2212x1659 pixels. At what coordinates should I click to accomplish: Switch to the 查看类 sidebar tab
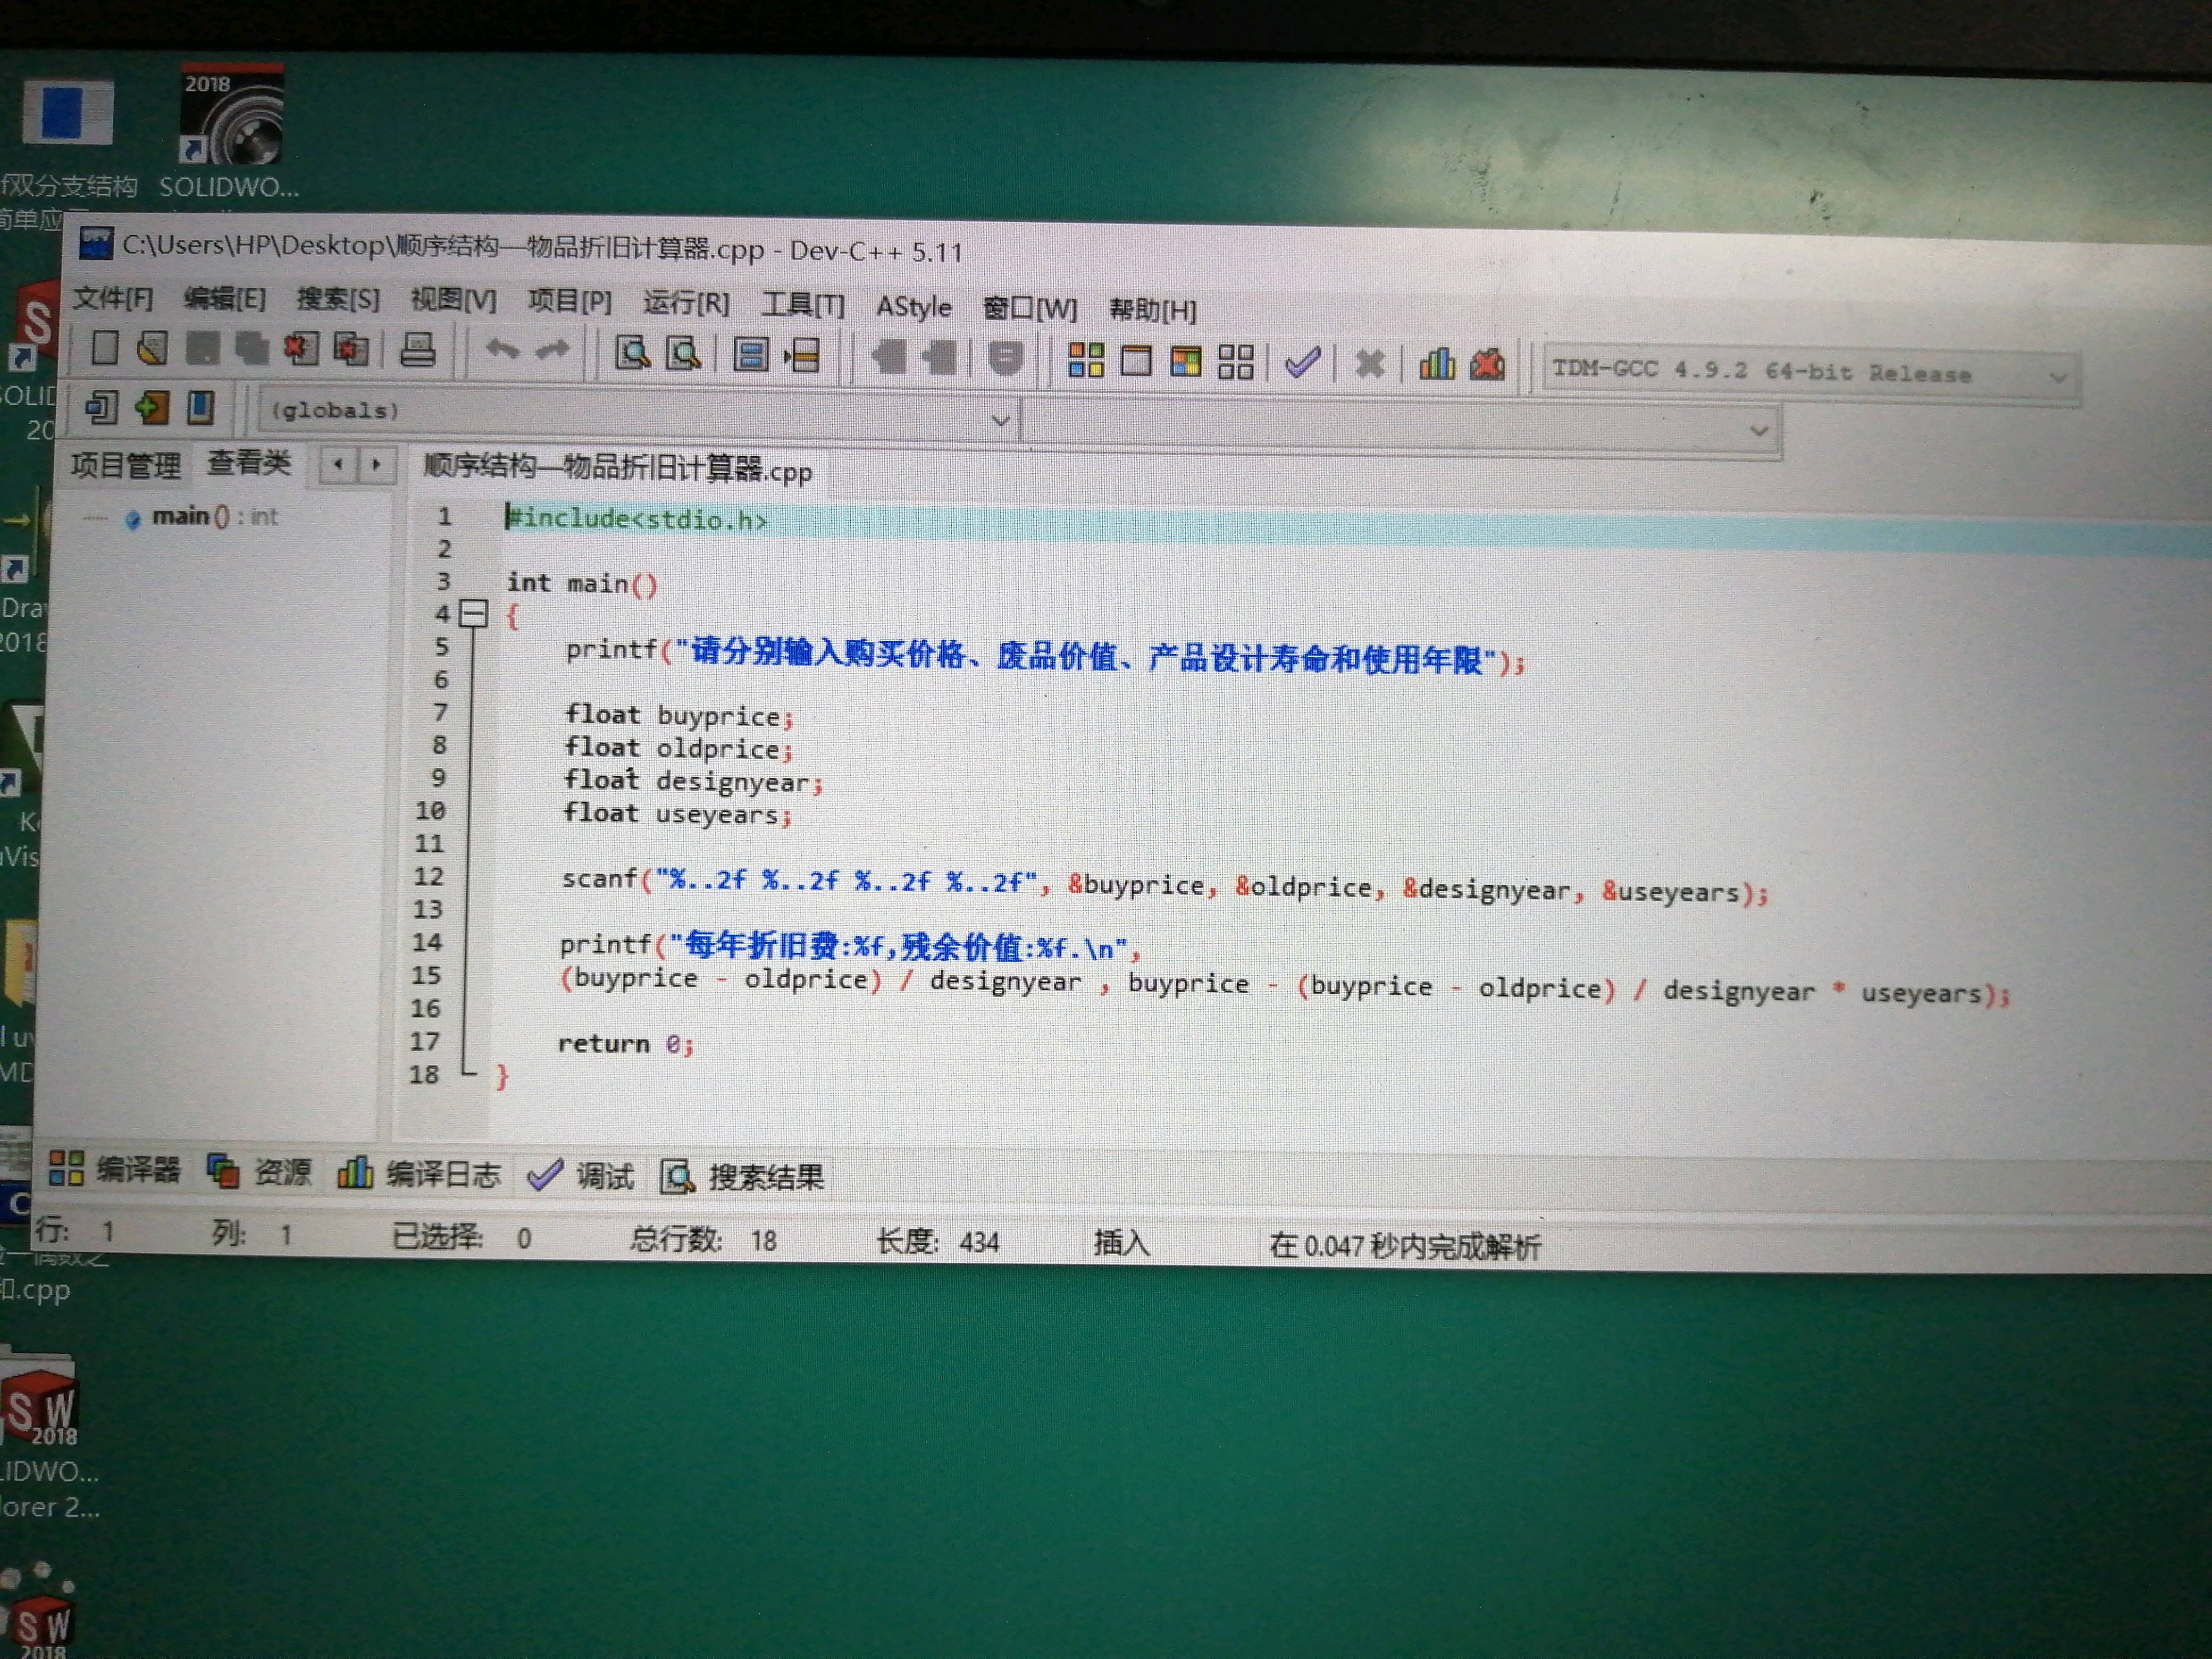(x=248, y=462)
